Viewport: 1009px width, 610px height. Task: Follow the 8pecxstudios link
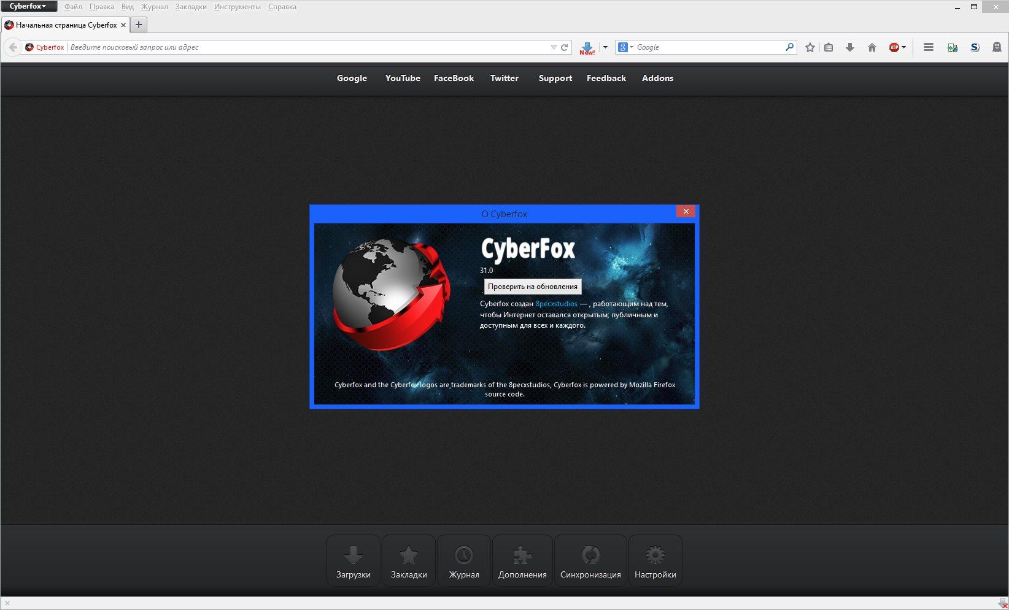pyautogui.click(x=556, y=304)
